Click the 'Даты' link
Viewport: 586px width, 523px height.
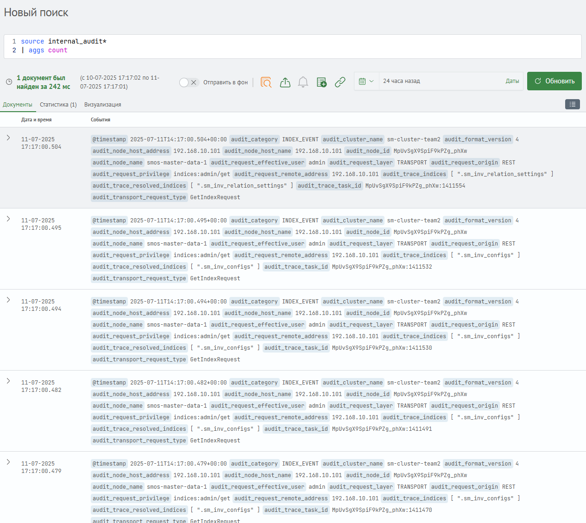click(512, 81)
